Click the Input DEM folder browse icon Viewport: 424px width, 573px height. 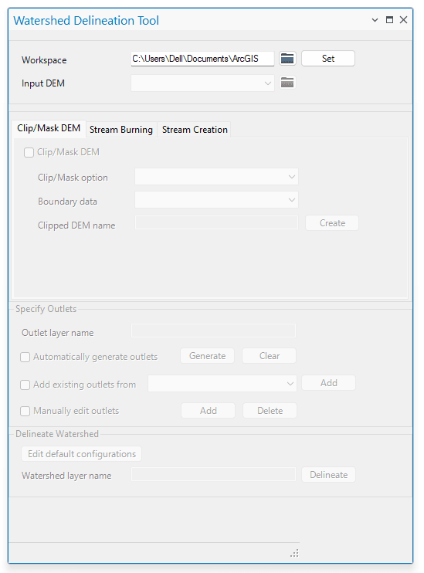pos(287,83)
